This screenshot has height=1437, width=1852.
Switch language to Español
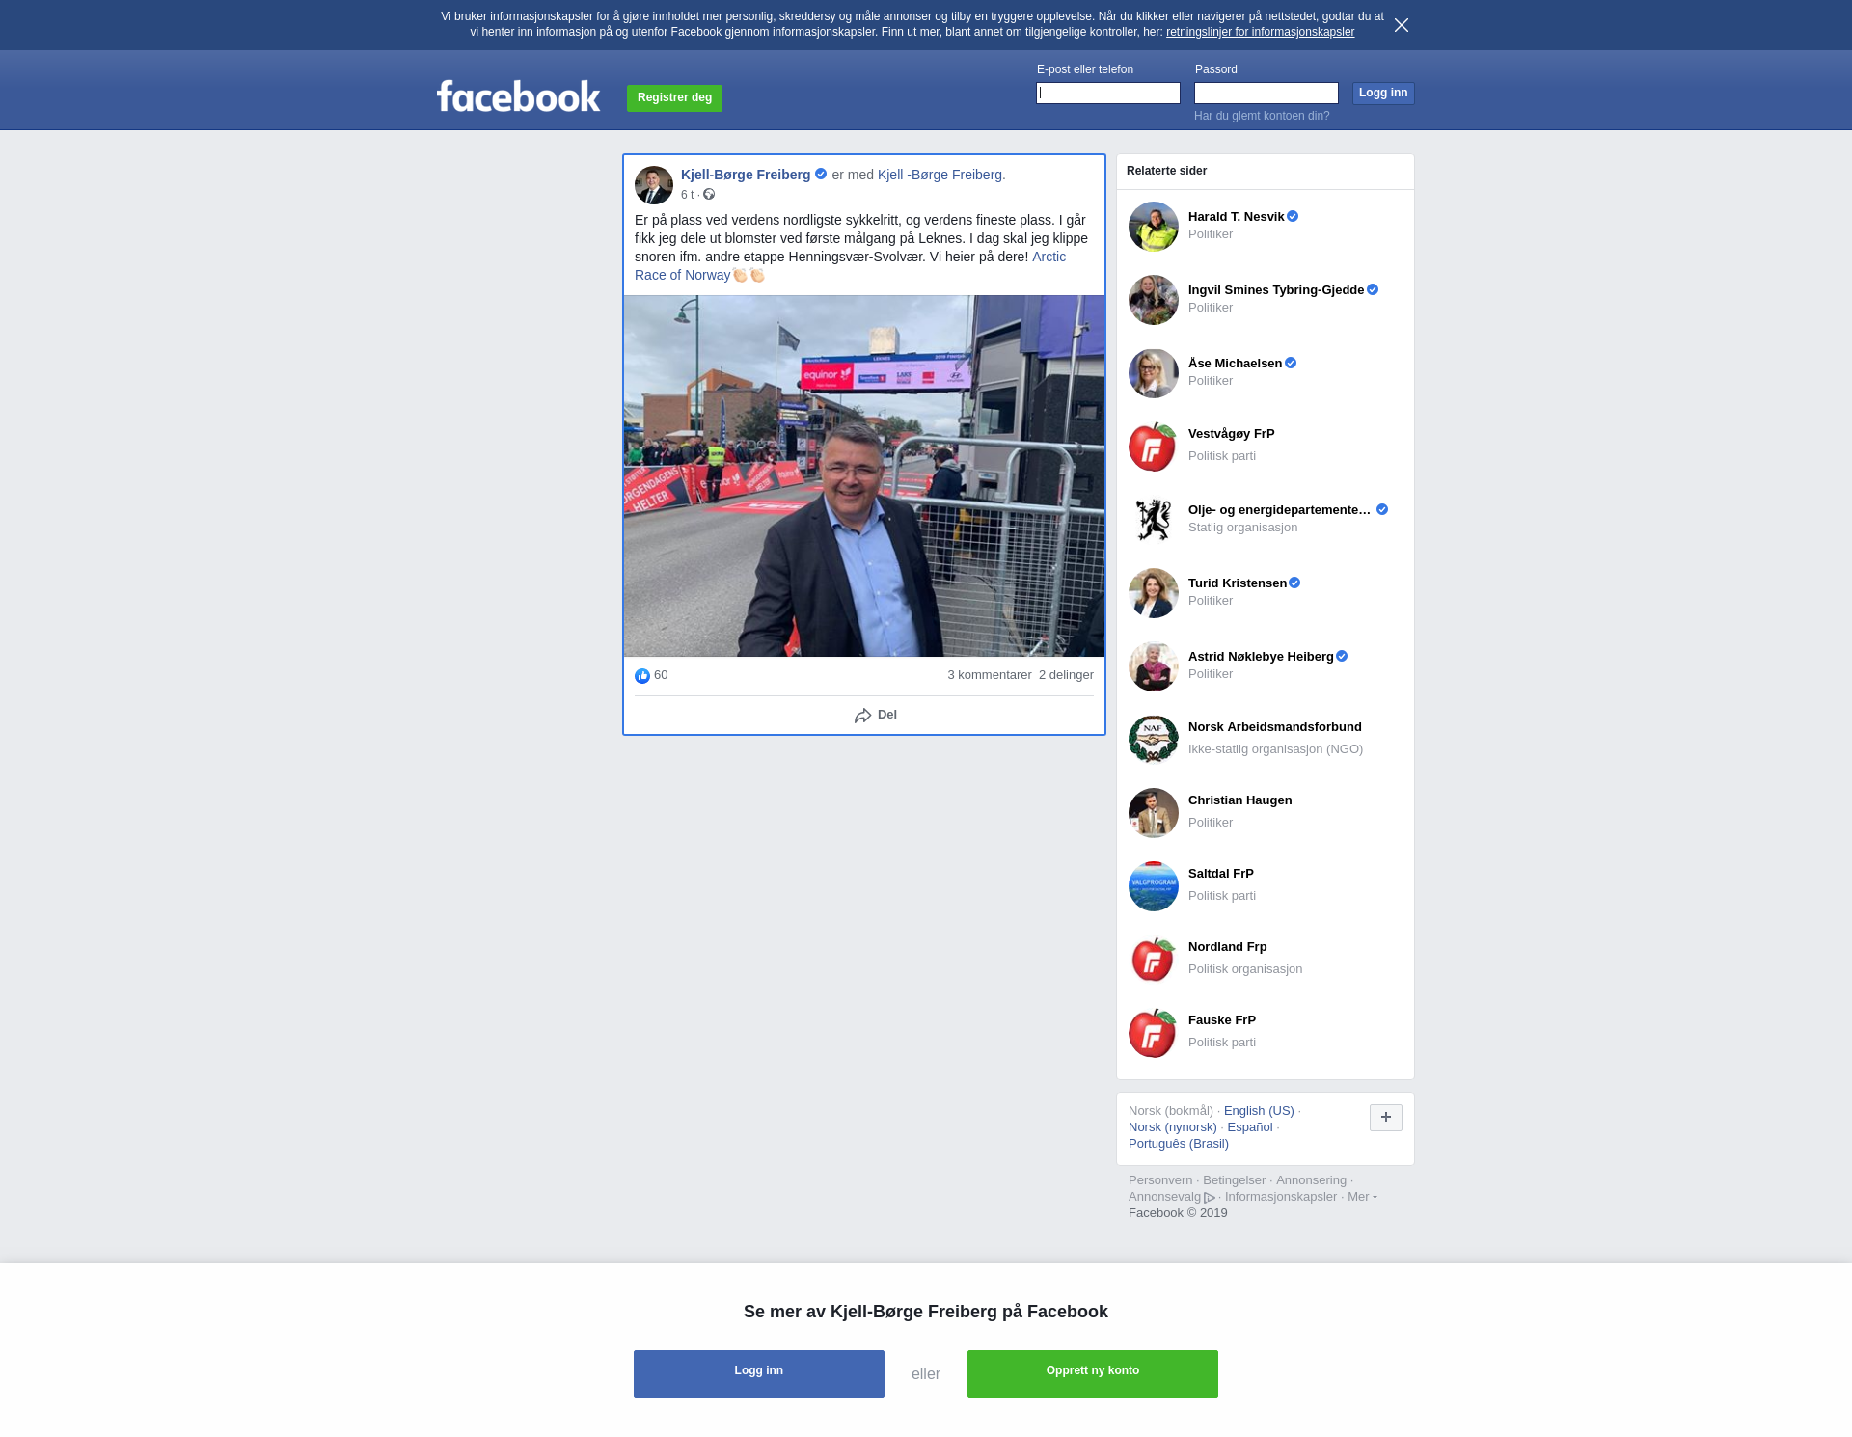tap(1250, 1127)
